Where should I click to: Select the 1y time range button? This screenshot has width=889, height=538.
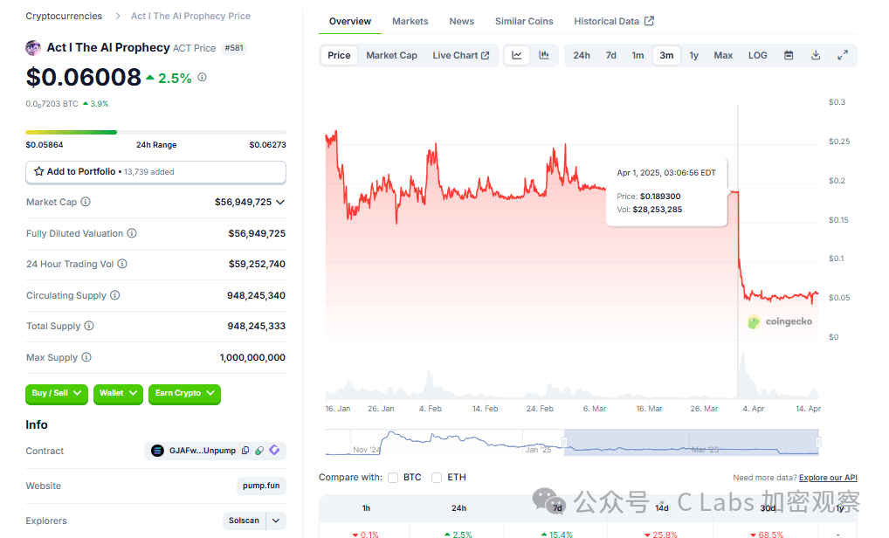[693, 55]
